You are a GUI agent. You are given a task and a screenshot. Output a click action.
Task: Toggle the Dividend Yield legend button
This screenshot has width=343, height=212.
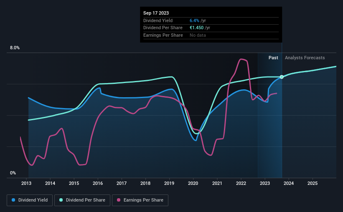(30, 200)
